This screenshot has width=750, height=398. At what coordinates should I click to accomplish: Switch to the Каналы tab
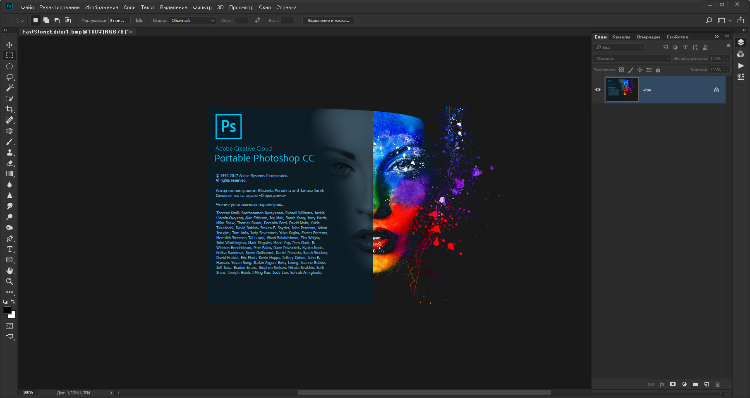[621, 37]
